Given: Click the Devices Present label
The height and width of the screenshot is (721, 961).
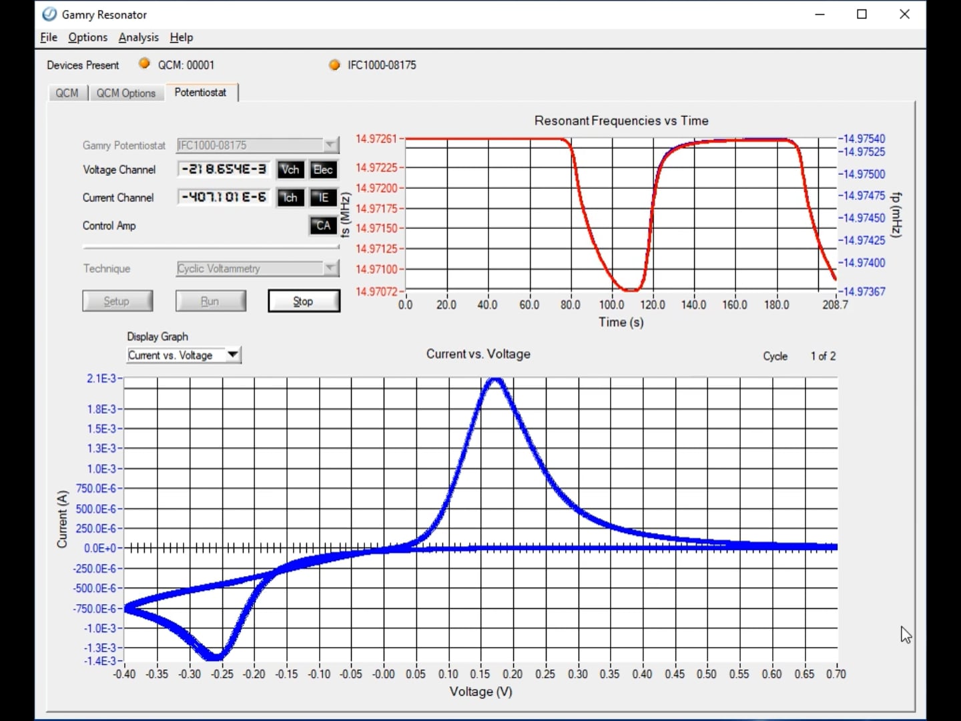Looking at the screenshot, I should click(x=83, y=65).
